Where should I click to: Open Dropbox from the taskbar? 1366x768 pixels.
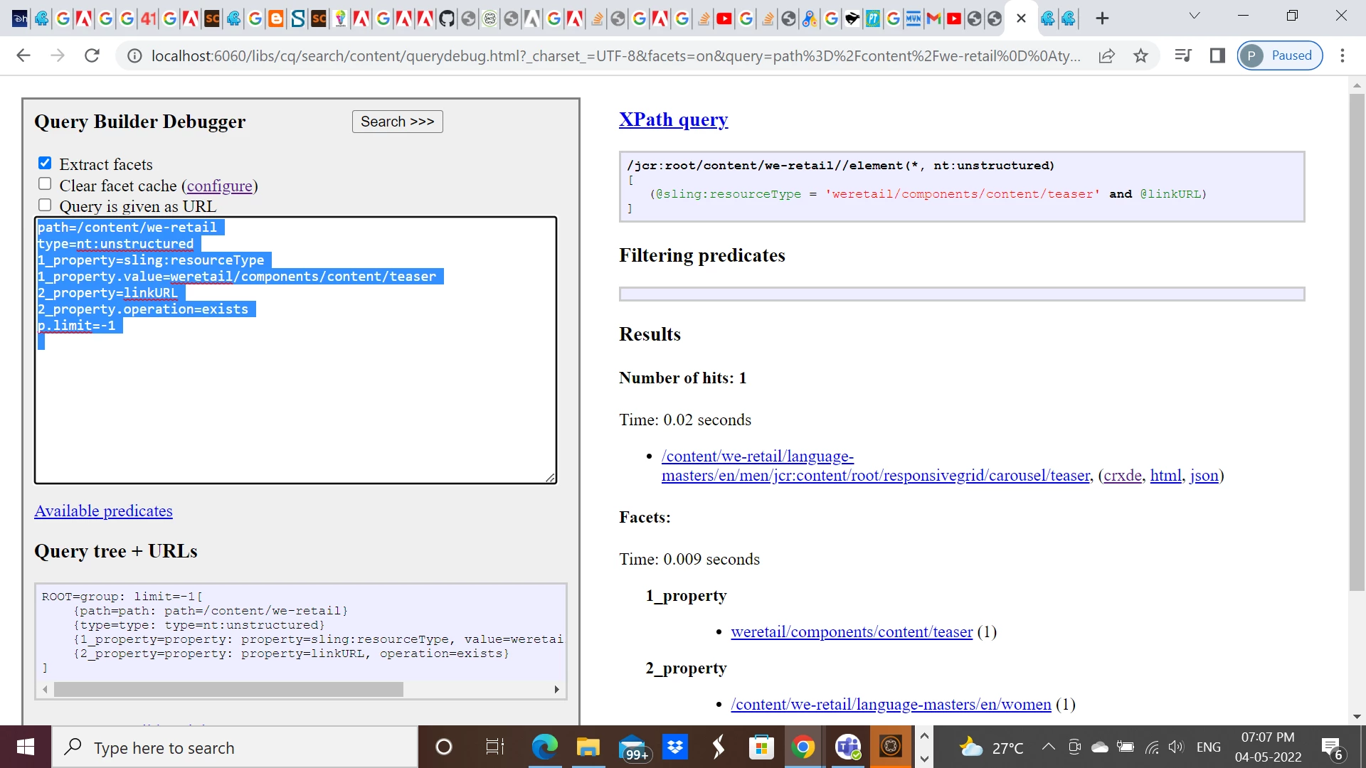pos(674,747)
